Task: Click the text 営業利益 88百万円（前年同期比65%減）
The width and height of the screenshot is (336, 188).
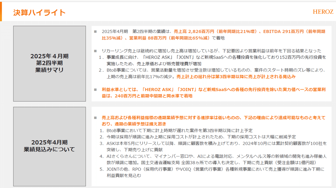Action: click(x=170, y=38)
